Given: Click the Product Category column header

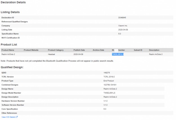Looking at the screenshot, I should pos(56,50).
